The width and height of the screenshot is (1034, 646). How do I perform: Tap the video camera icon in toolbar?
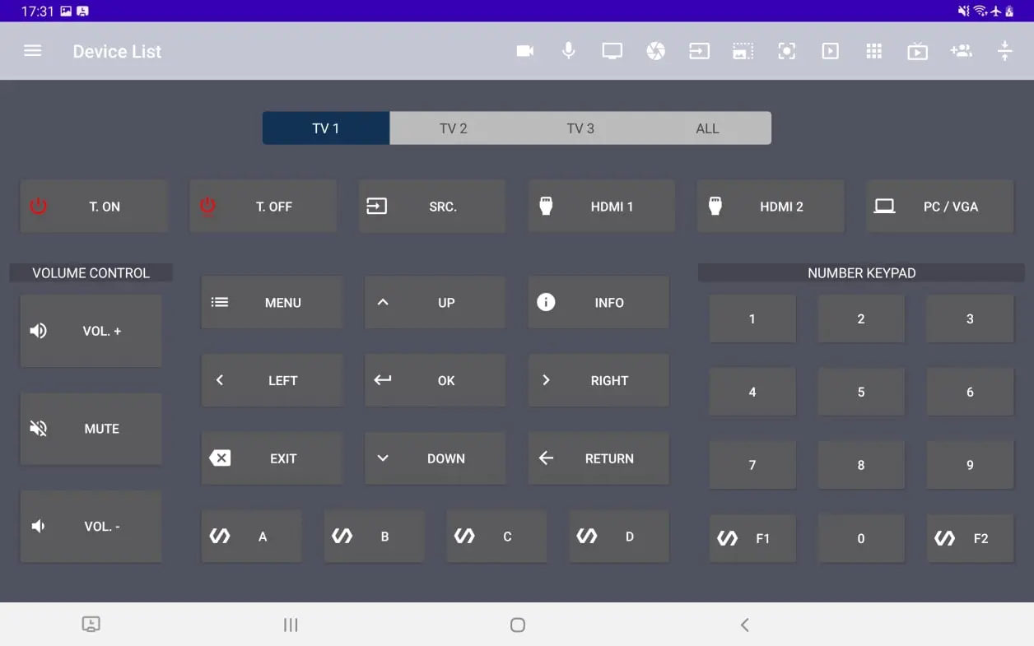tap(525, 51)
